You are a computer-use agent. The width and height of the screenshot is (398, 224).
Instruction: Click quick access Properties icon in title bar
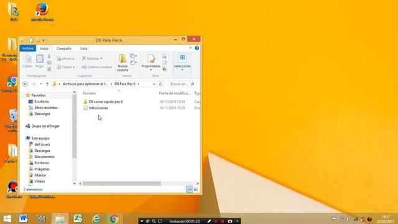[31, 40]
